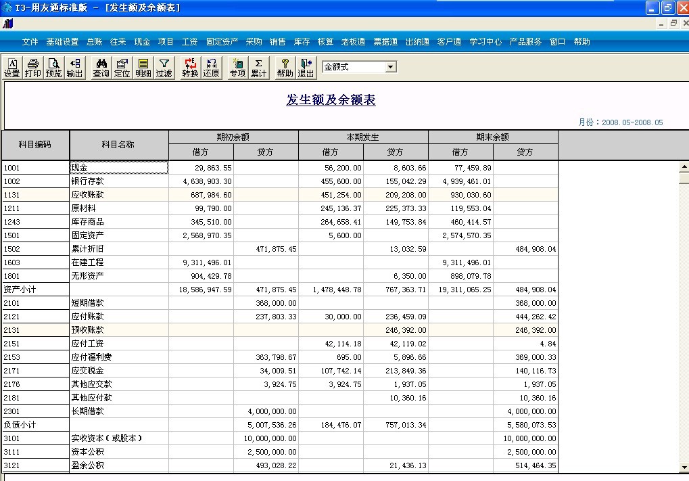
Task: Toggle 累计 cumulative sum icon
Action: pos(258,68)
